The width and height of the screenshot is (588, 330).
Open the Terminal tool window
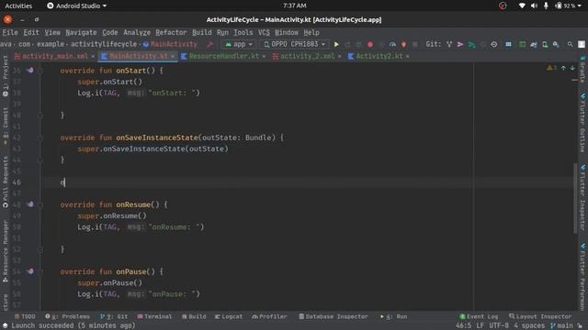(154, 316)
